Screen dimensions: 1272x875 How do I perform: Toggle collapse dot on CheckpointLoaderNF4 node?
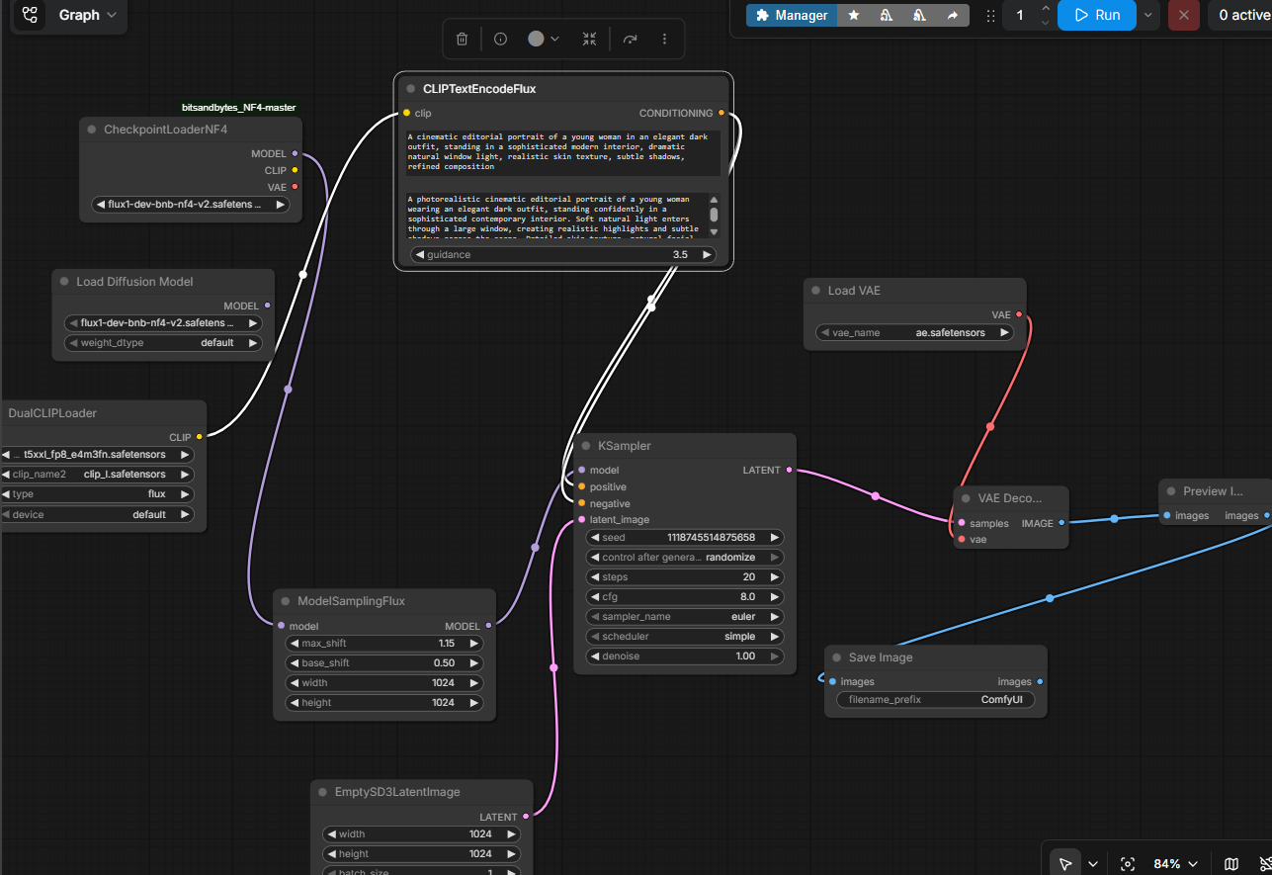(x=92, y=130)
